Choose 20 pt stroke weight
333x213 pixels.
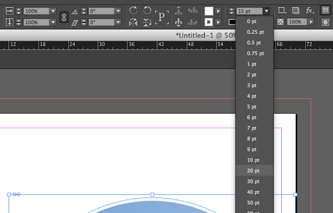(x=253, y=171)
